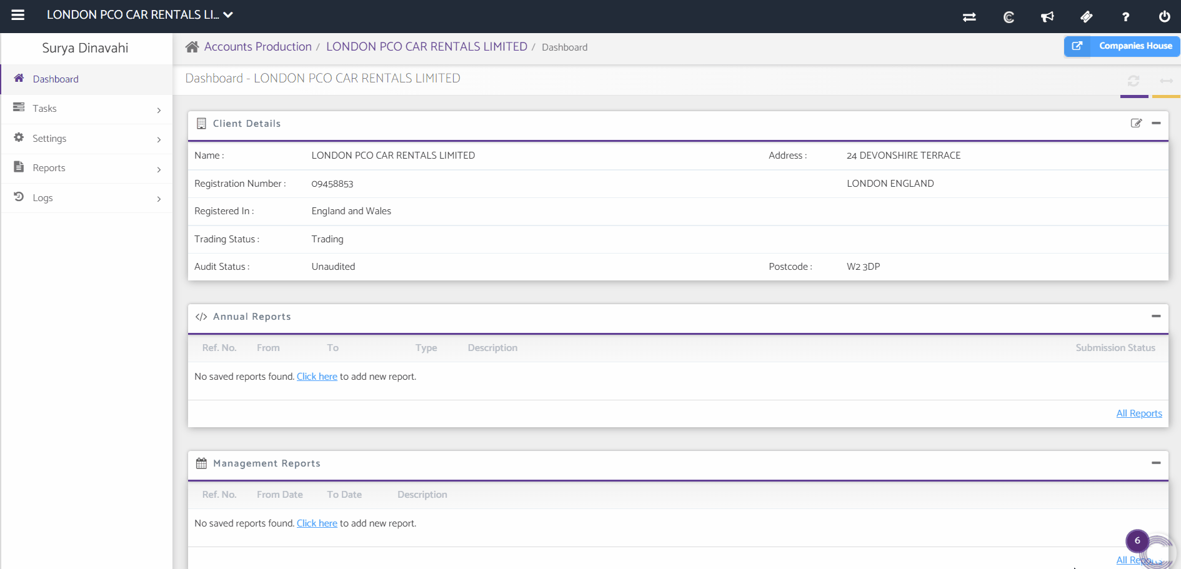
Task: Click here link under Annual Reports
Action: coord(317,377)
